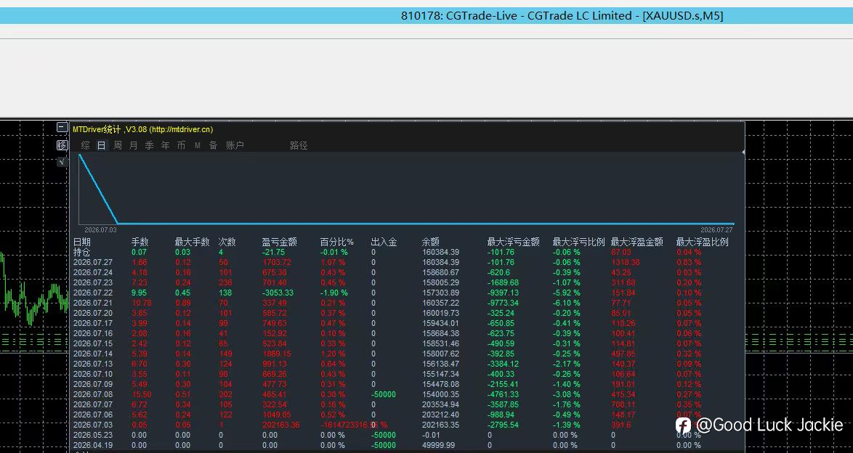The image size is (853, 453).
Task: Click the 1318.38 max floating profit value
Action: tap(626, 262)
